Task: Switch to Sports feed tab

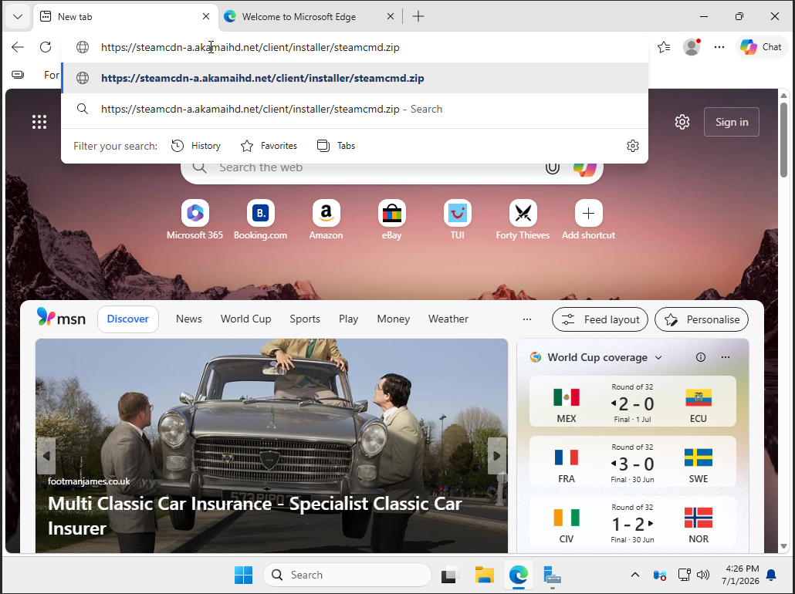Action: tap(305, 319)
